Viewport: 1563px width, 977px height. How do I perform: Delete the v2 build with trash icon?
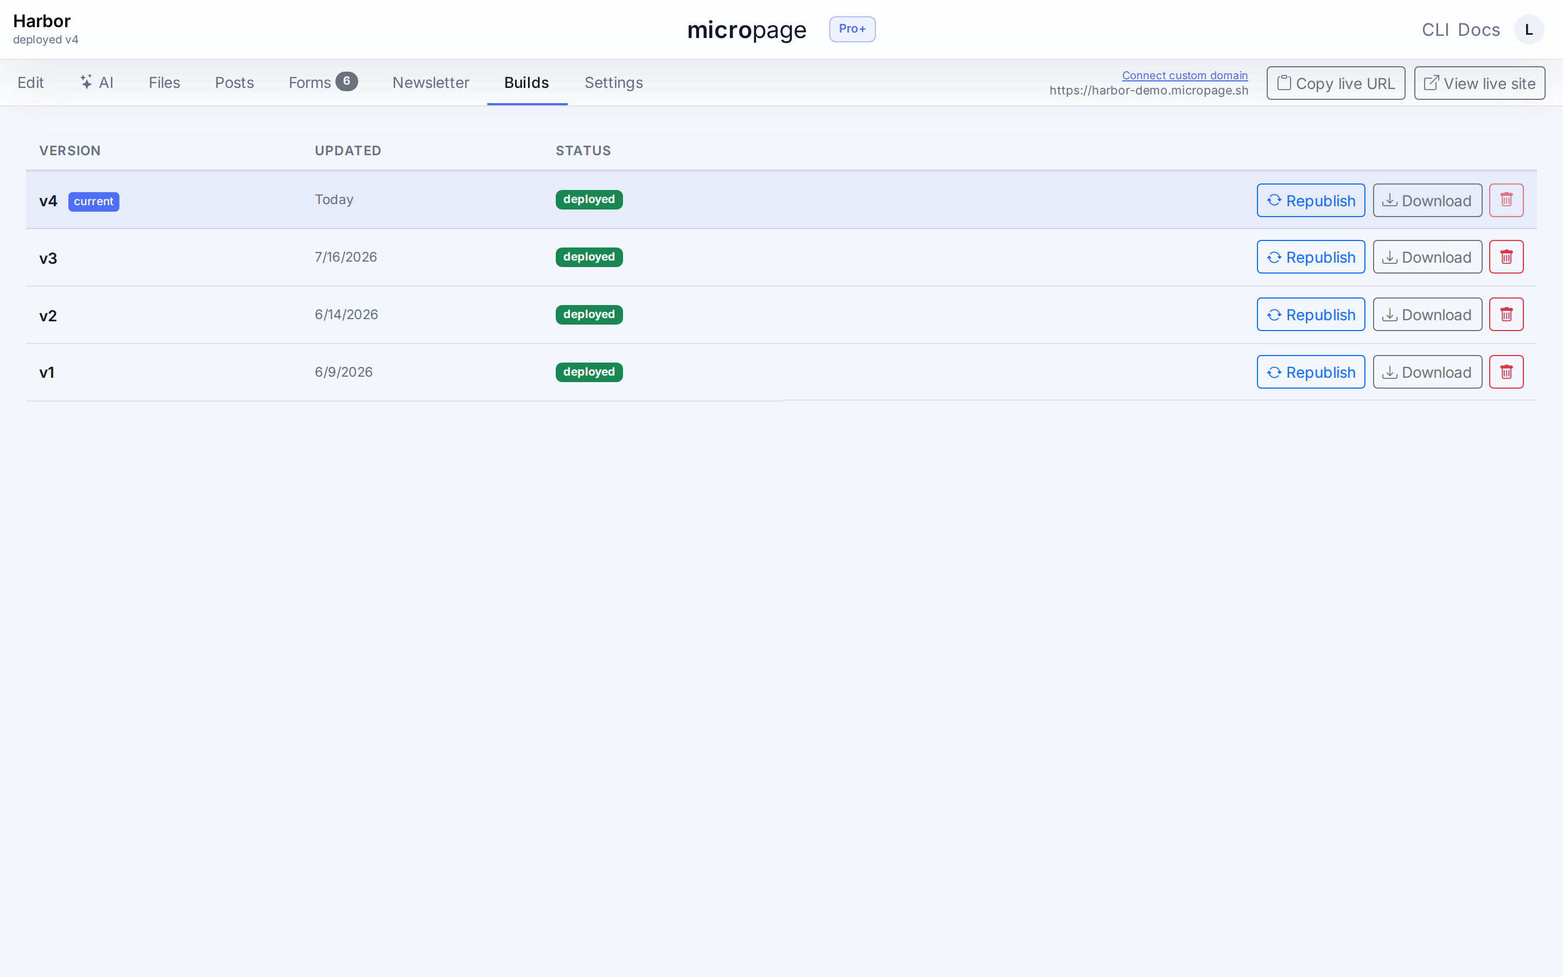click(1506, 314)
